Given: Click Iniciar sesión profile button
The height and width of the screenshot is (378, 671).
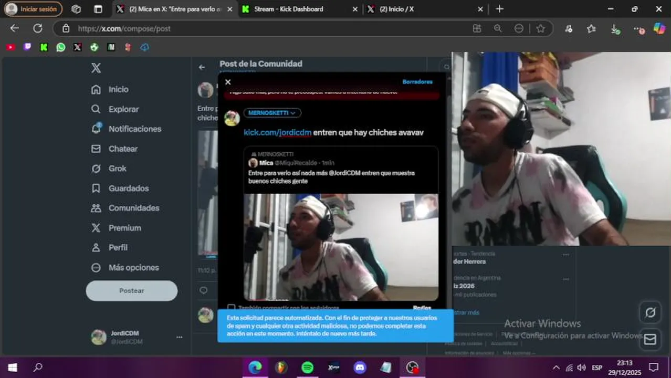Looking at the screenshot, I should tap(33, 9).
